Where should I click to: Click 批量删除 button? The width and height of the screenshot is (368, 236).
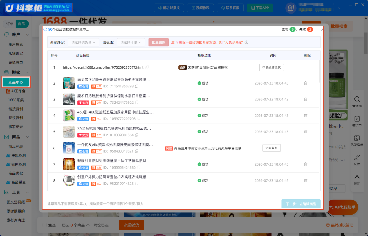point(158,42)
